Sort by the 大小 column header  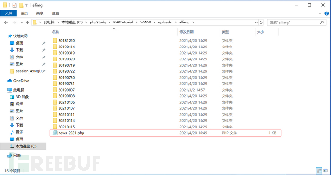pyautogui.click(x=260, y=32)
